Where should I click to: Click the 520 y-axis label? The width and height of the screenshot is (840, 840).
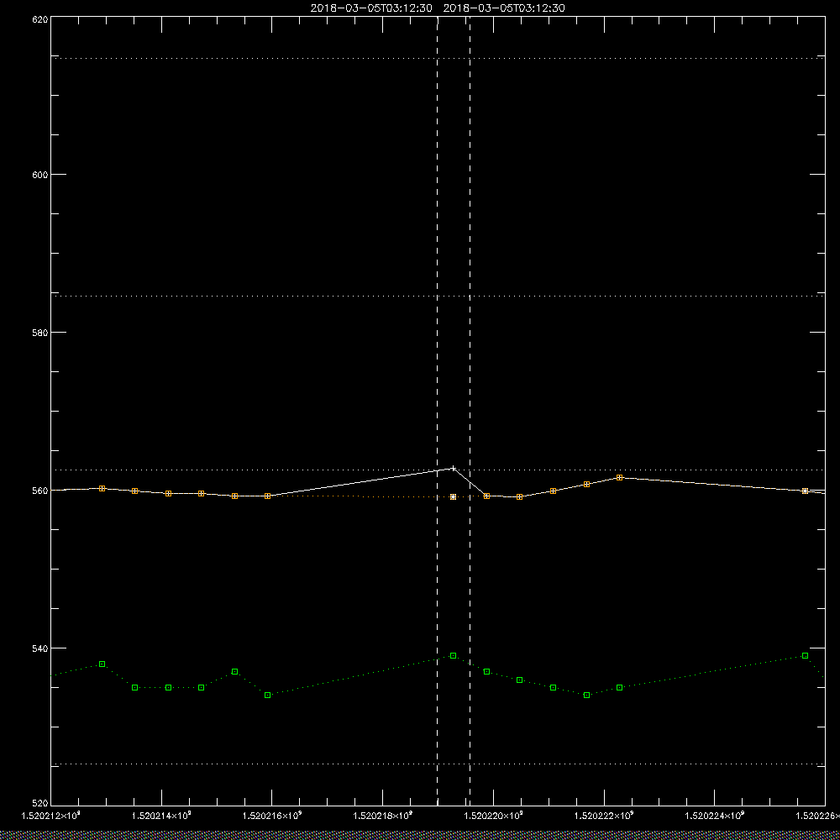coord(40,804)
